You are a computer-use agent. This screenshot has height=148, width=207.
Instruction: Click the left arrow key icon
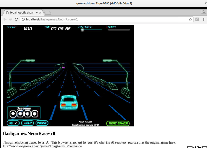pyautogui.click(x=28, y=114)
